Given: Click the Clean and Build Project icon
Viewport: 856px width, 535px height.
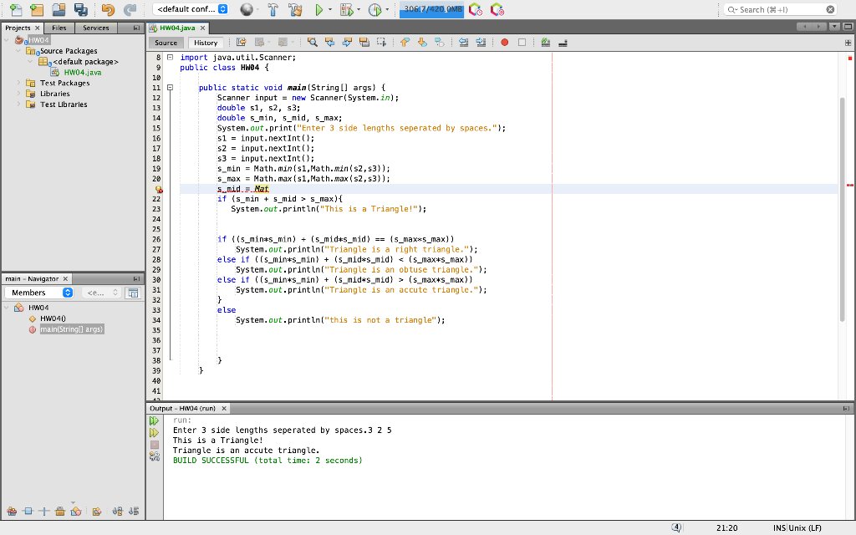Looking at the screenshot, I should 294,10.
